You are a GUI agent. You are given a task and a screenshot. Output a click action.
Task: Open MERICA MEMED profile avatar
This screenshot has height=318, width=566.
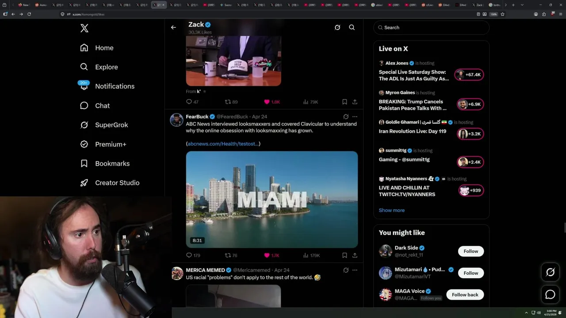pos(177,273)
